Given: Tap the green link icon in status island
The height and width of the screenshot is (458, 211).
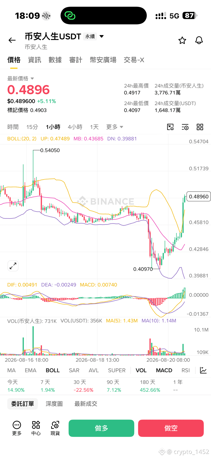Looking at the screenshot, I should (70, 16).
